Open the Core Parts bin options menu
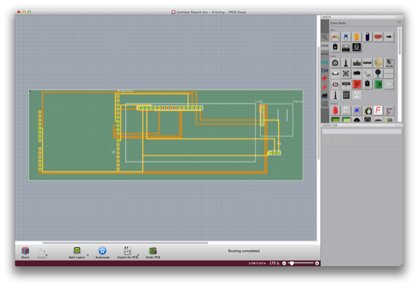 coord(399,22)
